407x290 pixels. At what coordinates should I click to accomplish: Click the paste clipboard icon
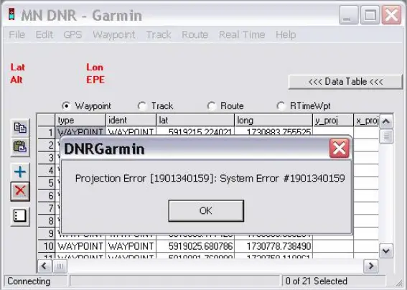click(x=20, y=147)
